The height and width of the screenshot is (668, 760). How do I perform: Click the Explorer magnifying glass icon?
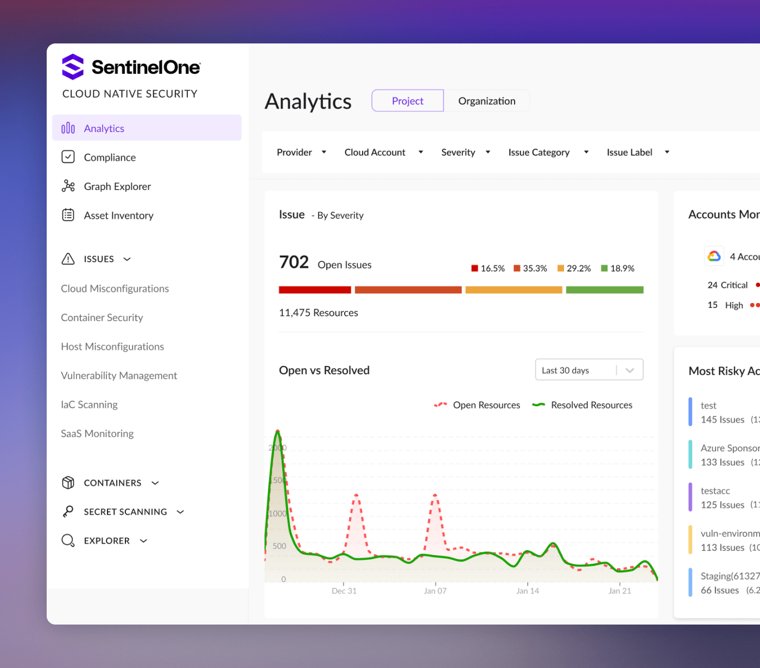click(x=68, y=540)
